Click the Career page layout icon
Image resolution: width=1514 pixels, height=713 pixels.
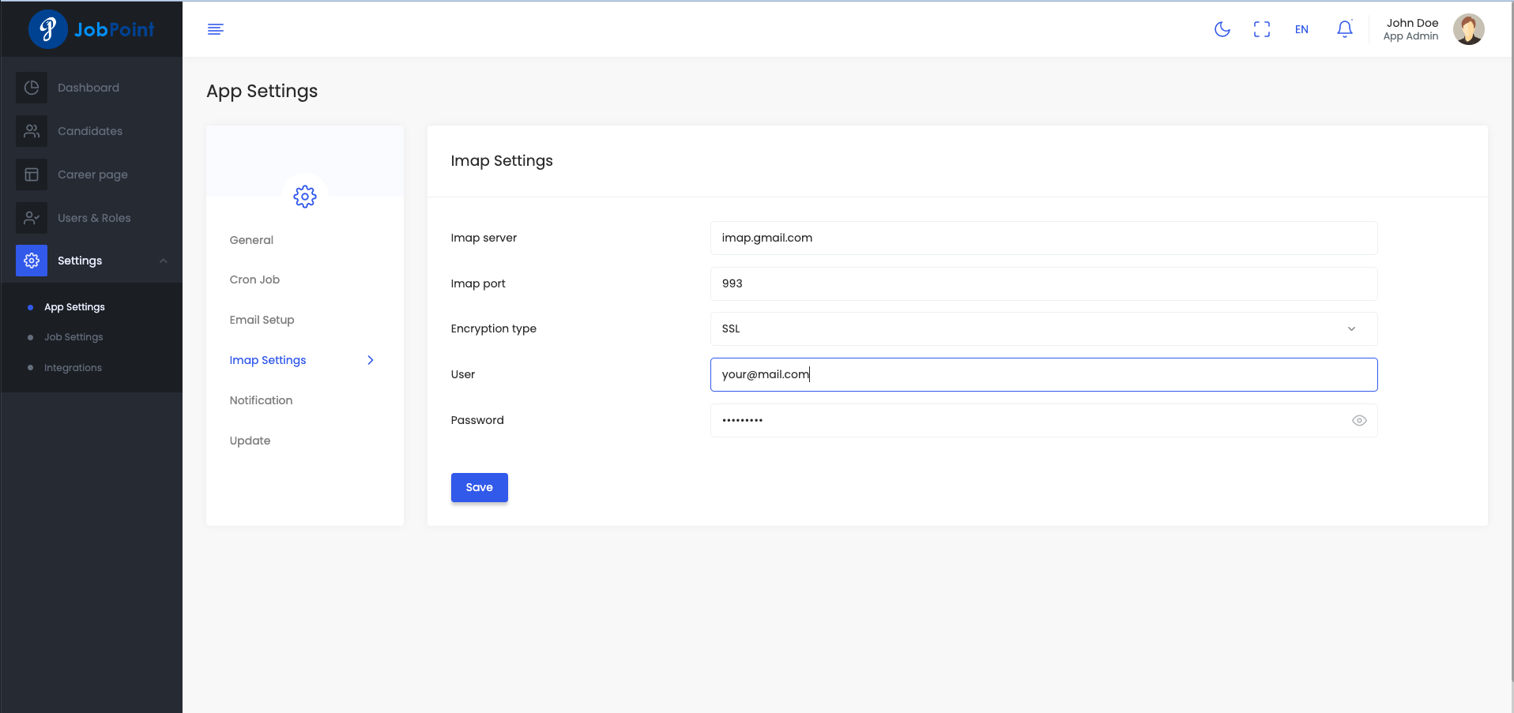[32, 174]
